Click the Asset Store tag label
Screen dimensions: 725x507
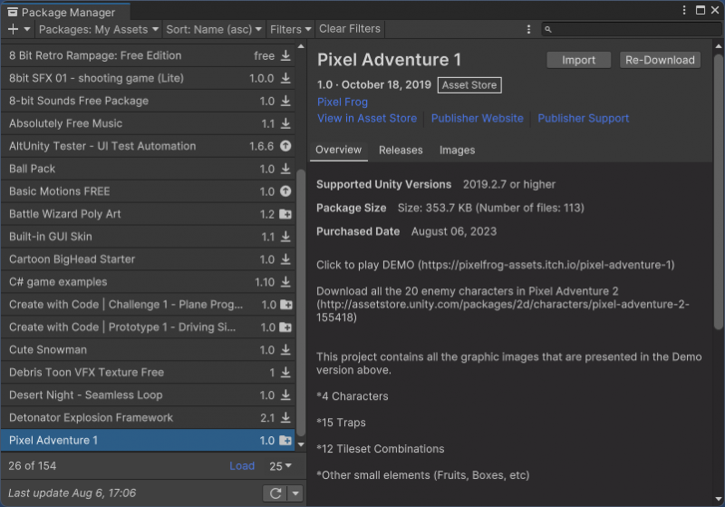click(x=469, y=85)
